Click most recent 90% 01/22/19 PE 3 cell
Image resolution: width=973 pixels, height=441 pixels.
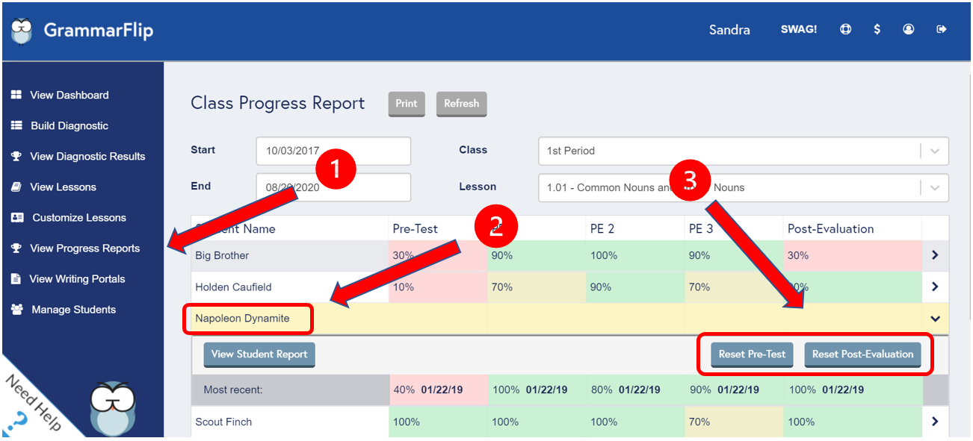pos(734,390)
